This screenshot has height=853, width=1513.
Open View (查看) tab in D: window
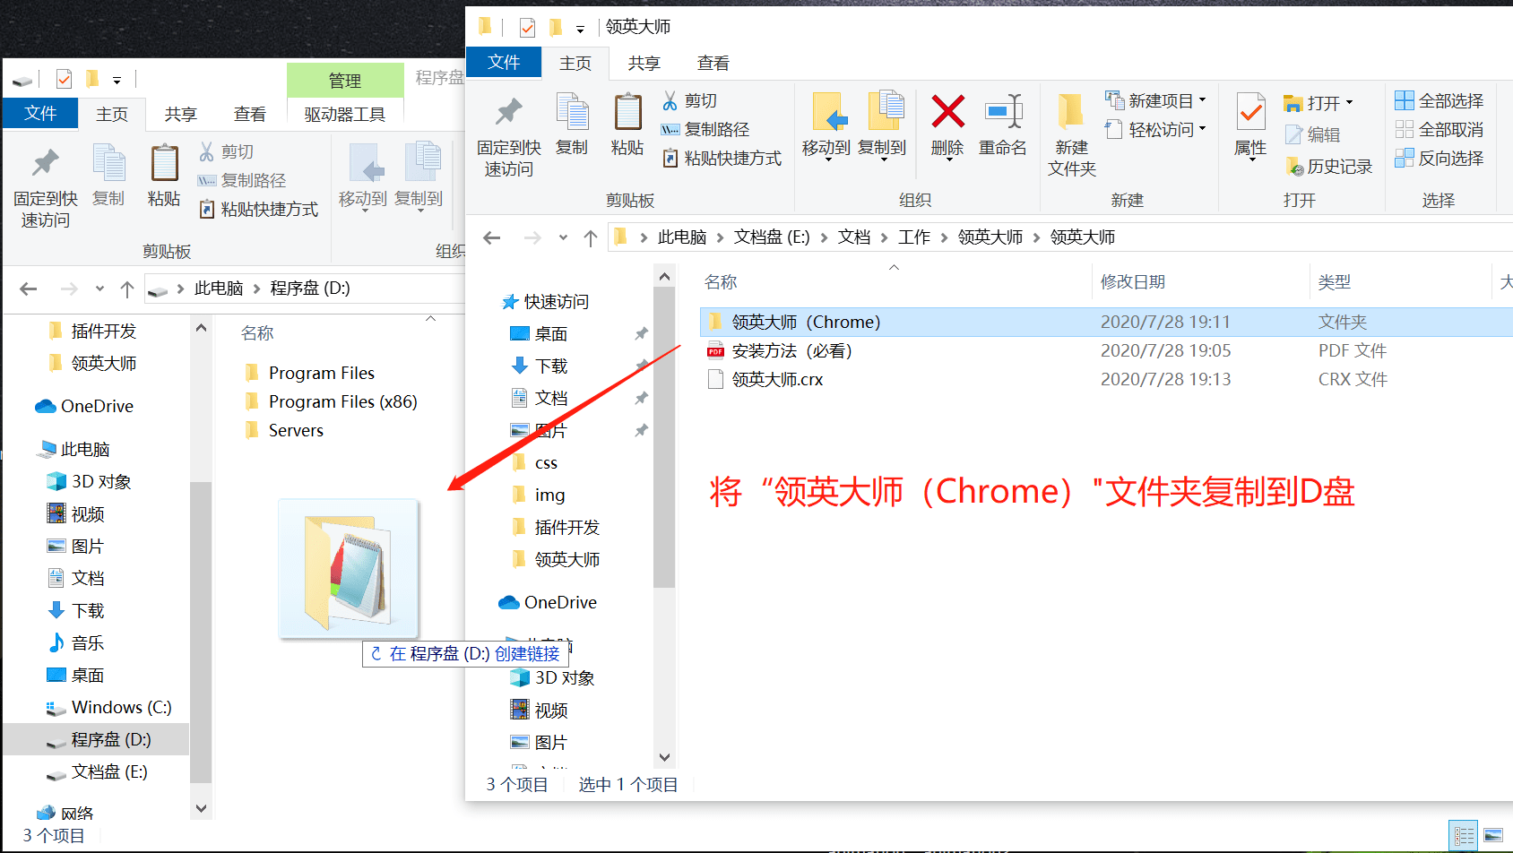pos(250,114)
